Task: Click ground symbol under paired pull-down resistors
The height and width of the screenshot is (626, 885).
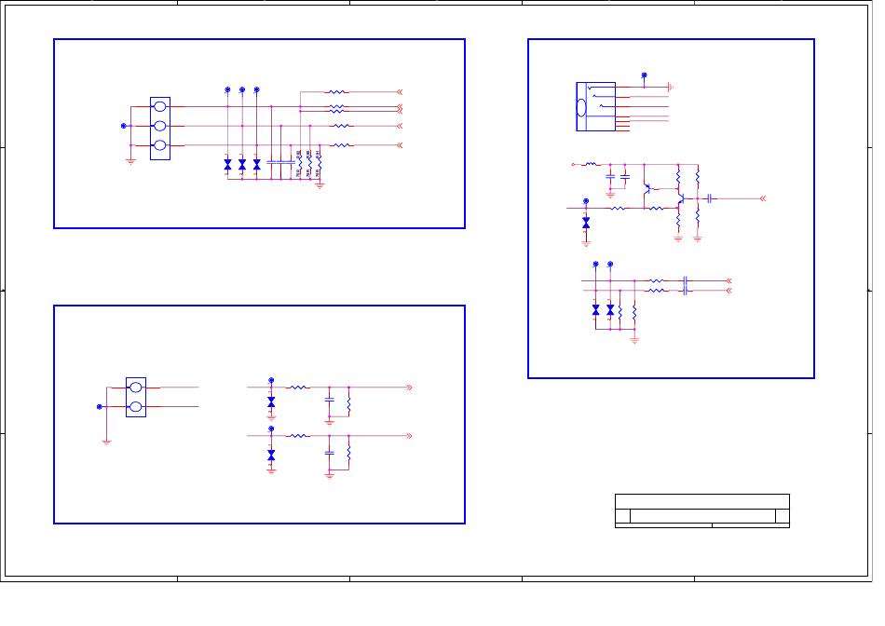Action: (634, 340)
